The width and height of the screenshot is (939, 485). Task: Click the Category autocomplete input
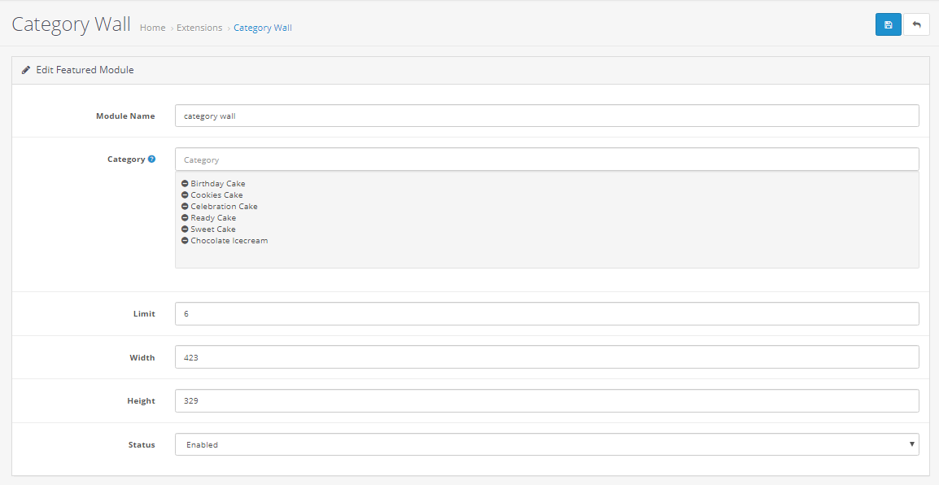[547, 159]
